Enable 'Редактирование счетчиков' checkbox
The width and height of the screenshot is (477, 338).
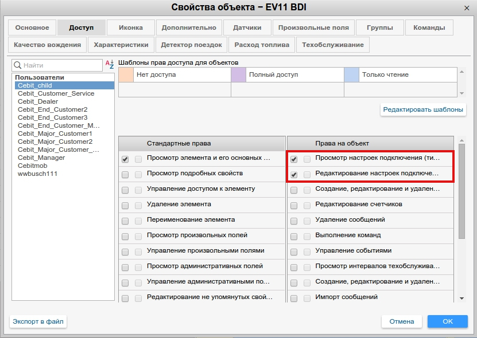point(294,205)
